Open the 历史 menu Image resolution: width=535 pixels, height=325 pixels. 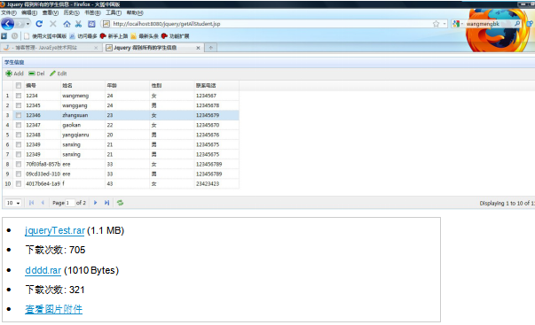[x=71, y=12]
